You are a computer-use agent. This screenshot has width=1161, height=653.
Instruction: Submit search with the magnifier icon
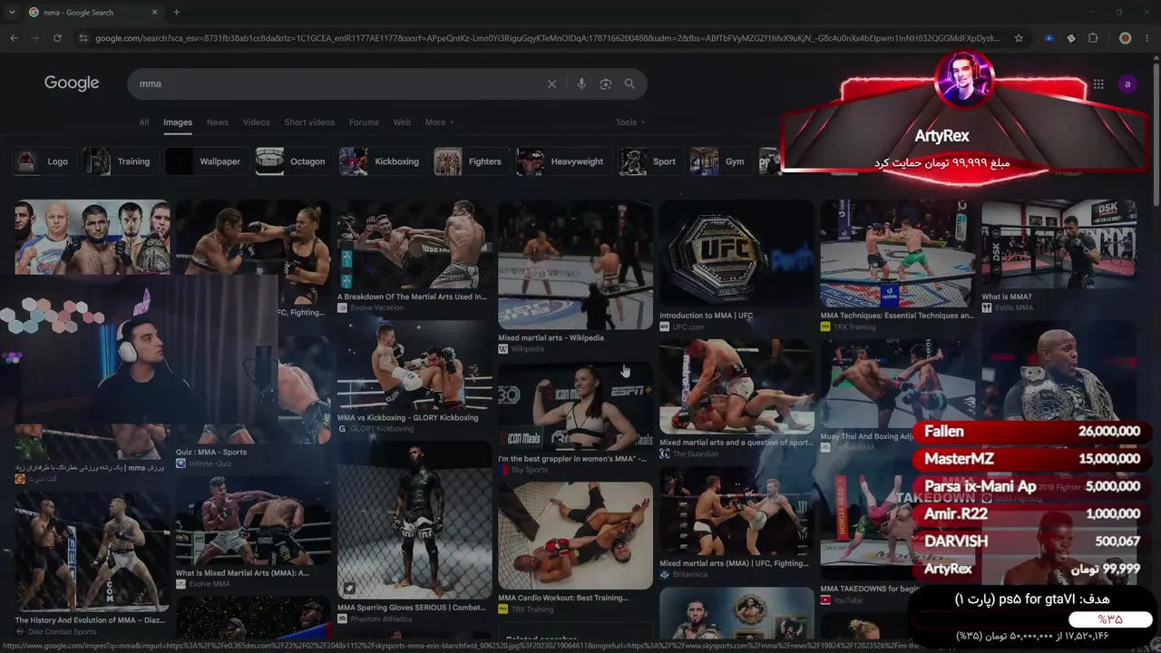coord(629,83)
